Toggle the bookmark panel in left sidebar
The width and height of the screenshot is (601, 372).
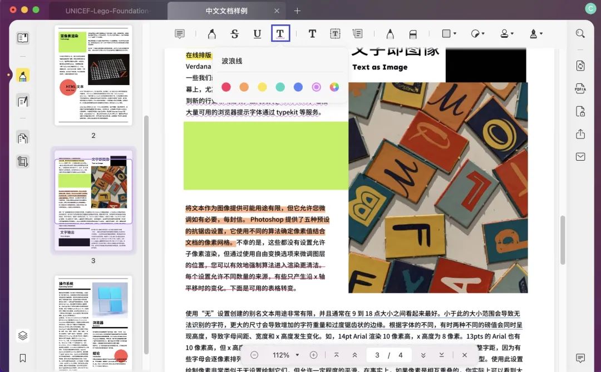pyautogui.click(x=23, y=358)
